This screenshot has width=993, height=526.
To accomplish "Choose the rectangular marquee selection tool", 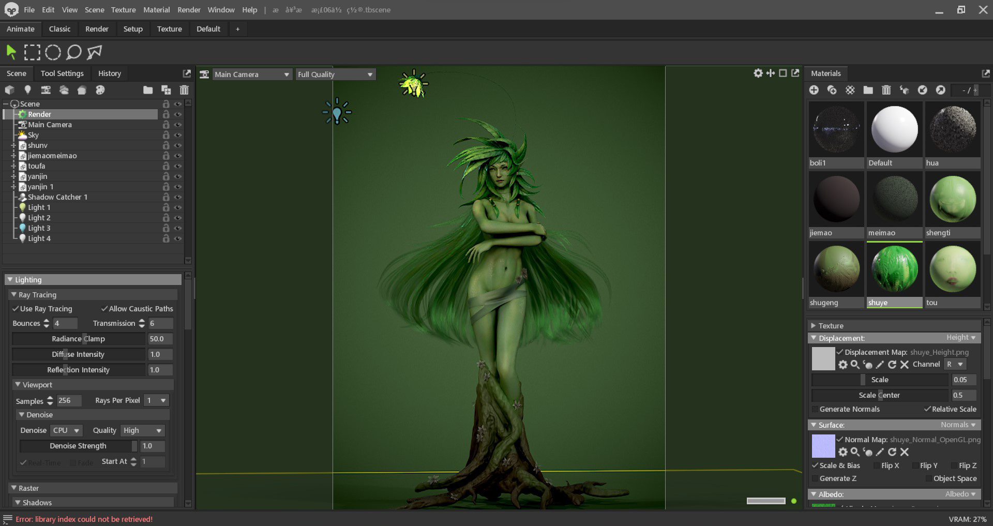I will point(32,52).
